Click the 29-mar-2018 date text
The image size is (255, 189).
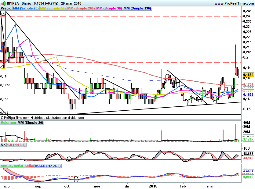click(71, 3)
